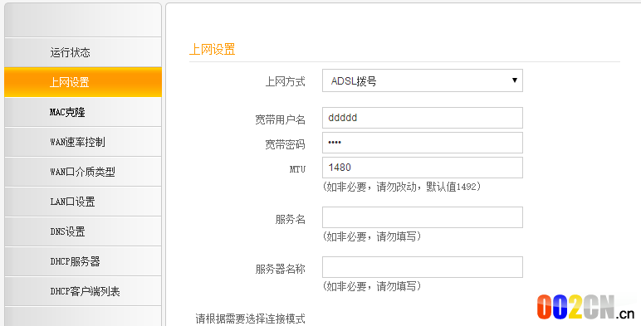Click the 请根据需要选择连接模式 text

point(250,319)
